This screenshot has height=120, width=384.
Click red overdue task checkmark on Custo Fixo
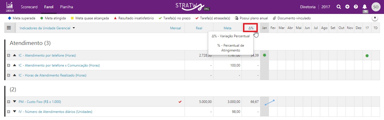tap(180, 102)
